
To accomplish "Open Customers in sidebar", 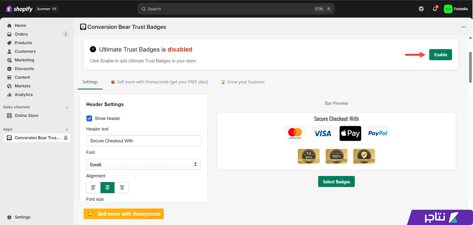I will coord(25,51).
